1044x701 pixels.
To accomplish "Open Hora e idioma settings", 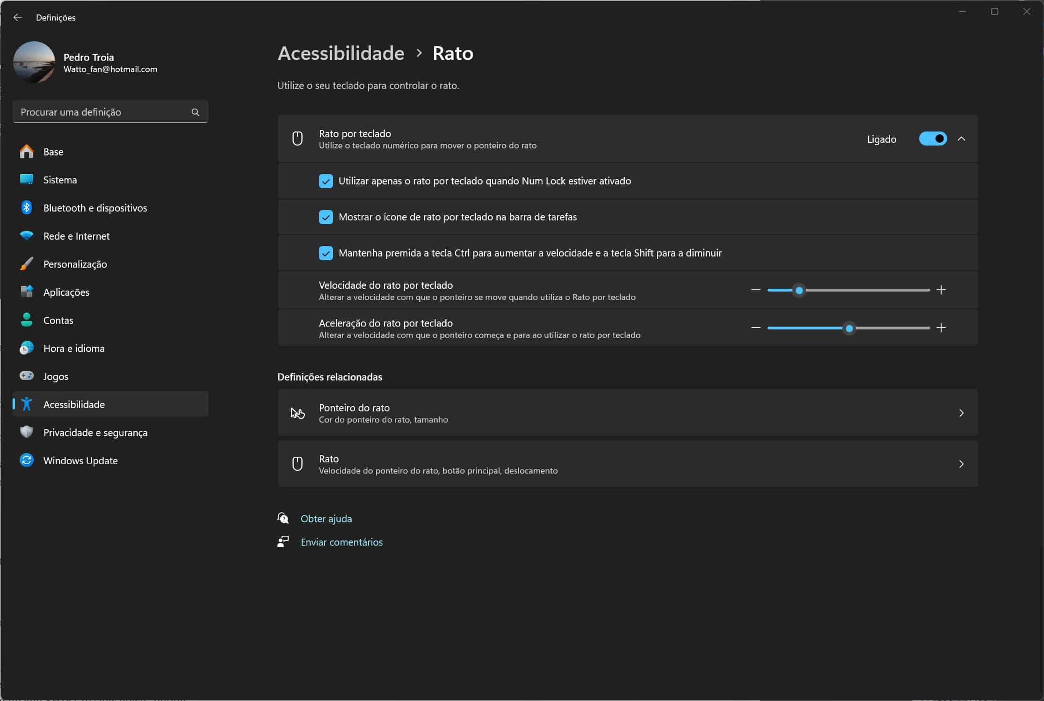I will tap(74, 348).
